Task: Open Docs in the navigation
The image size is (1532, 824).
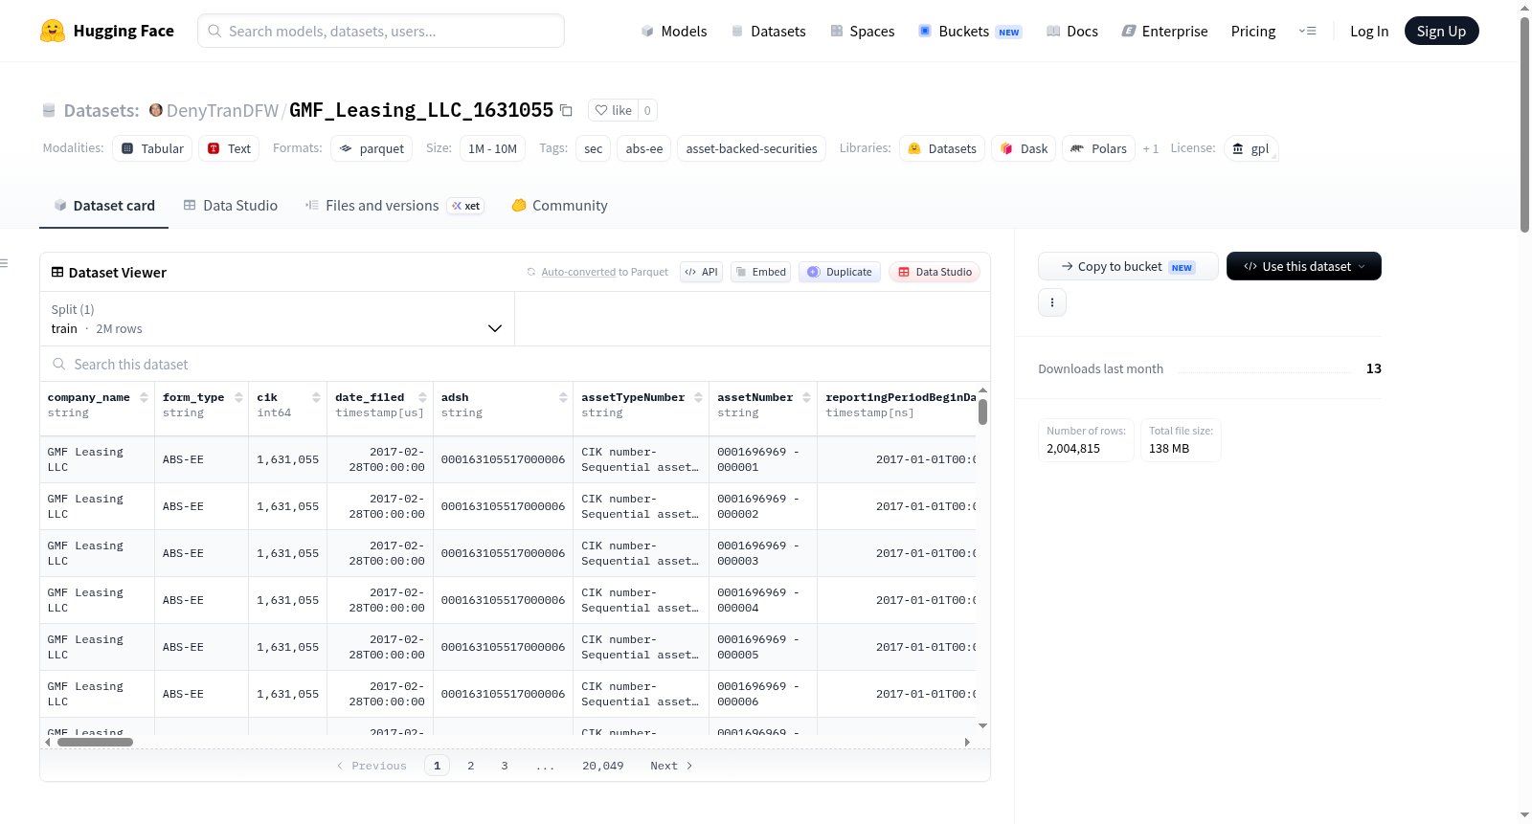Action: click(1072, 31)
